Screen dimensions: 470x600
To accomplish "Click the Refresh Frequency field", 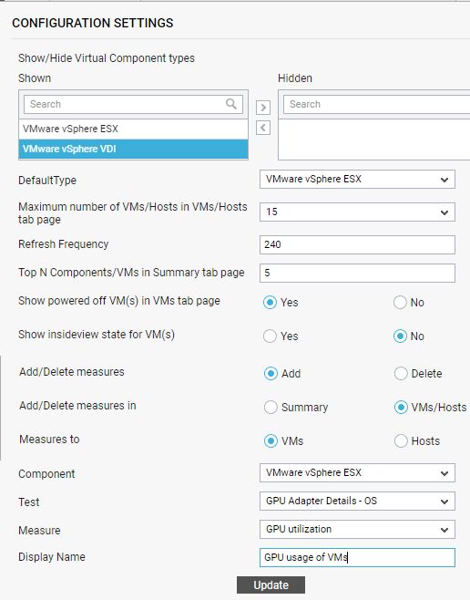I will (357, 244).
